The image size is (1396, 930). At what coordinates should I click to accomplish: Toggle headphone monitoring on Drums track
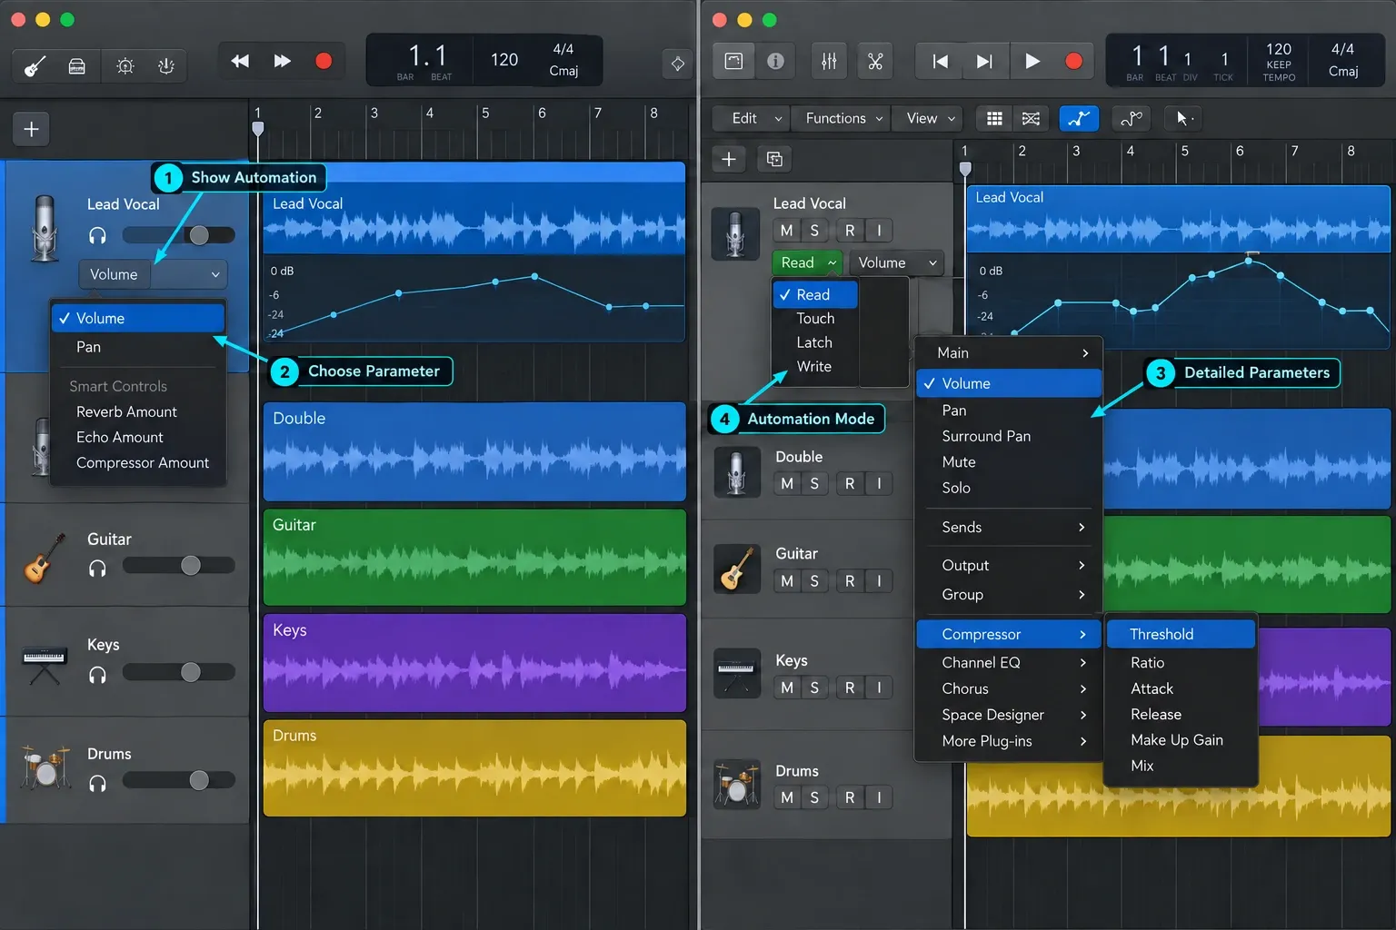pyautogui.click(x=97, y=783)
